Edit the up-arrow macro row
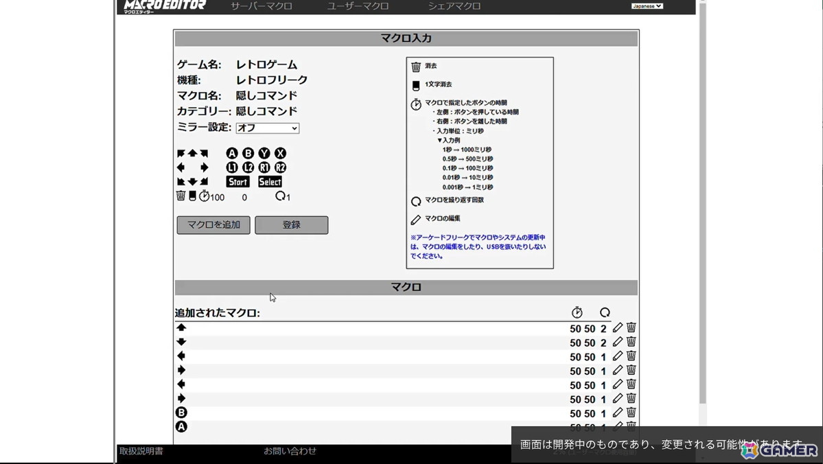Viewport: 823px width, 464px height. [x=617, y=327]
